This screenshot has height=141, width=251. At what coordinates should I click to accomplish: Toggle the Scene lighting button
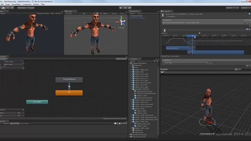[x=97, y=14]
